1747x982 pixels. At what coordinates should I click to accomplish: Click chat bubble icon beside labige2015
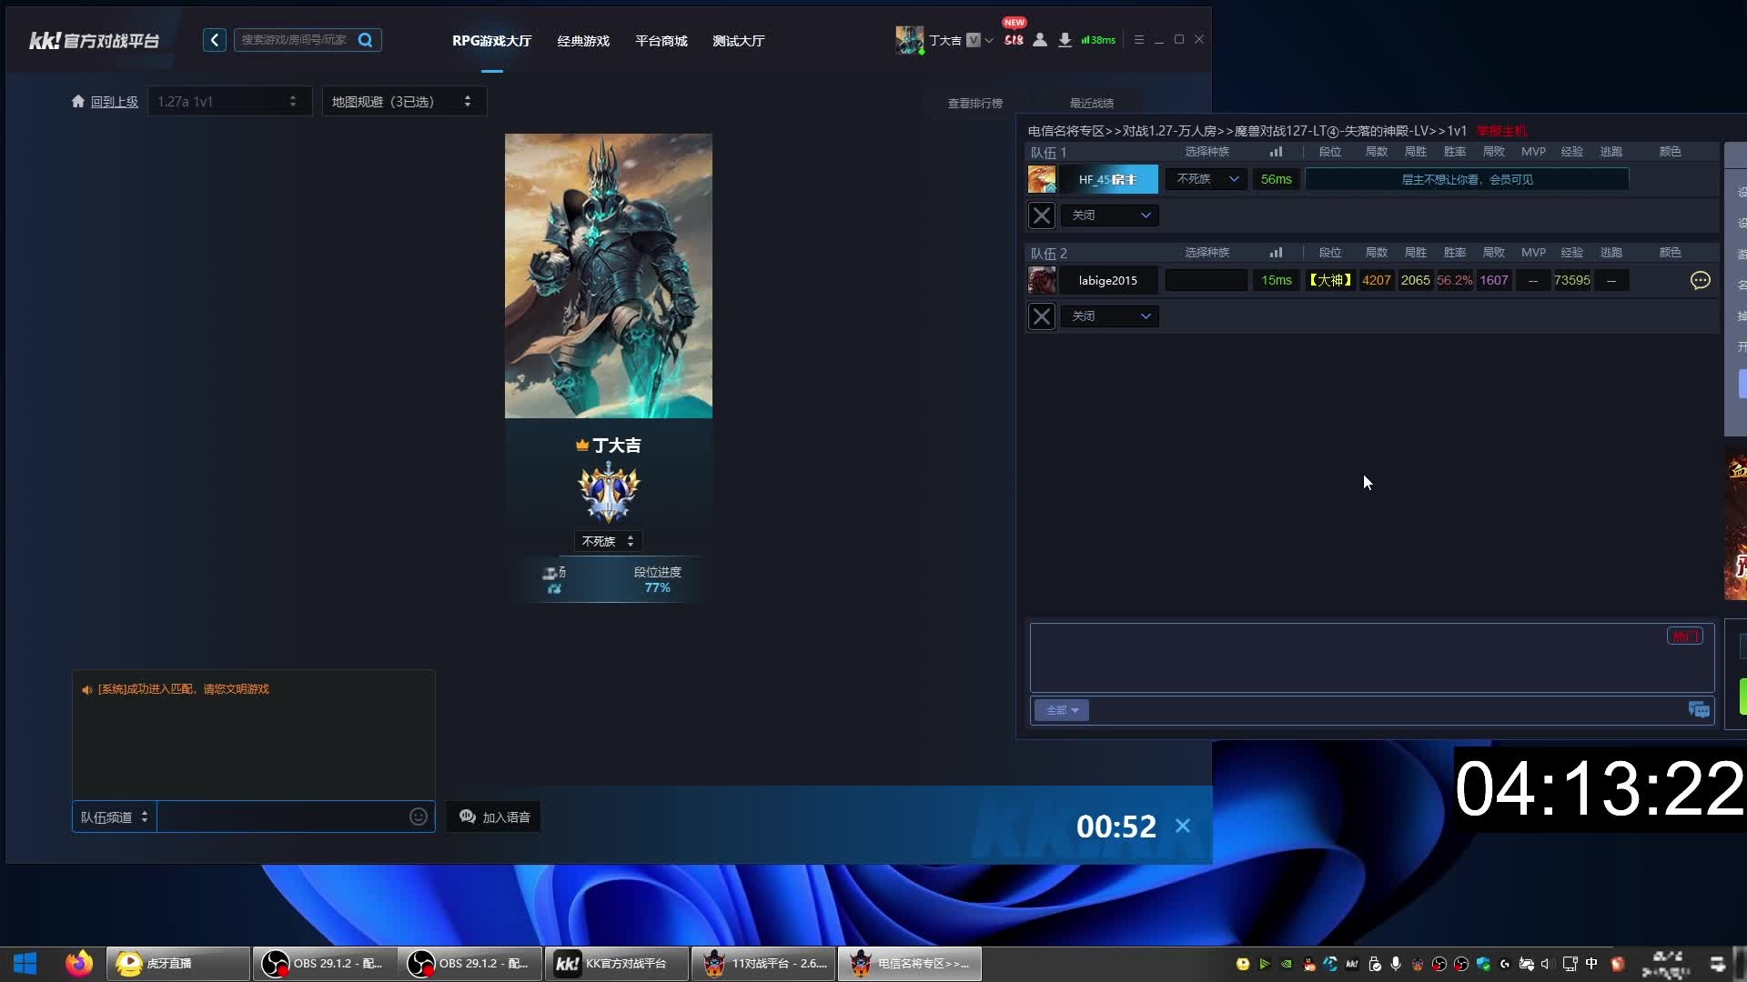tap(1700, 280)
